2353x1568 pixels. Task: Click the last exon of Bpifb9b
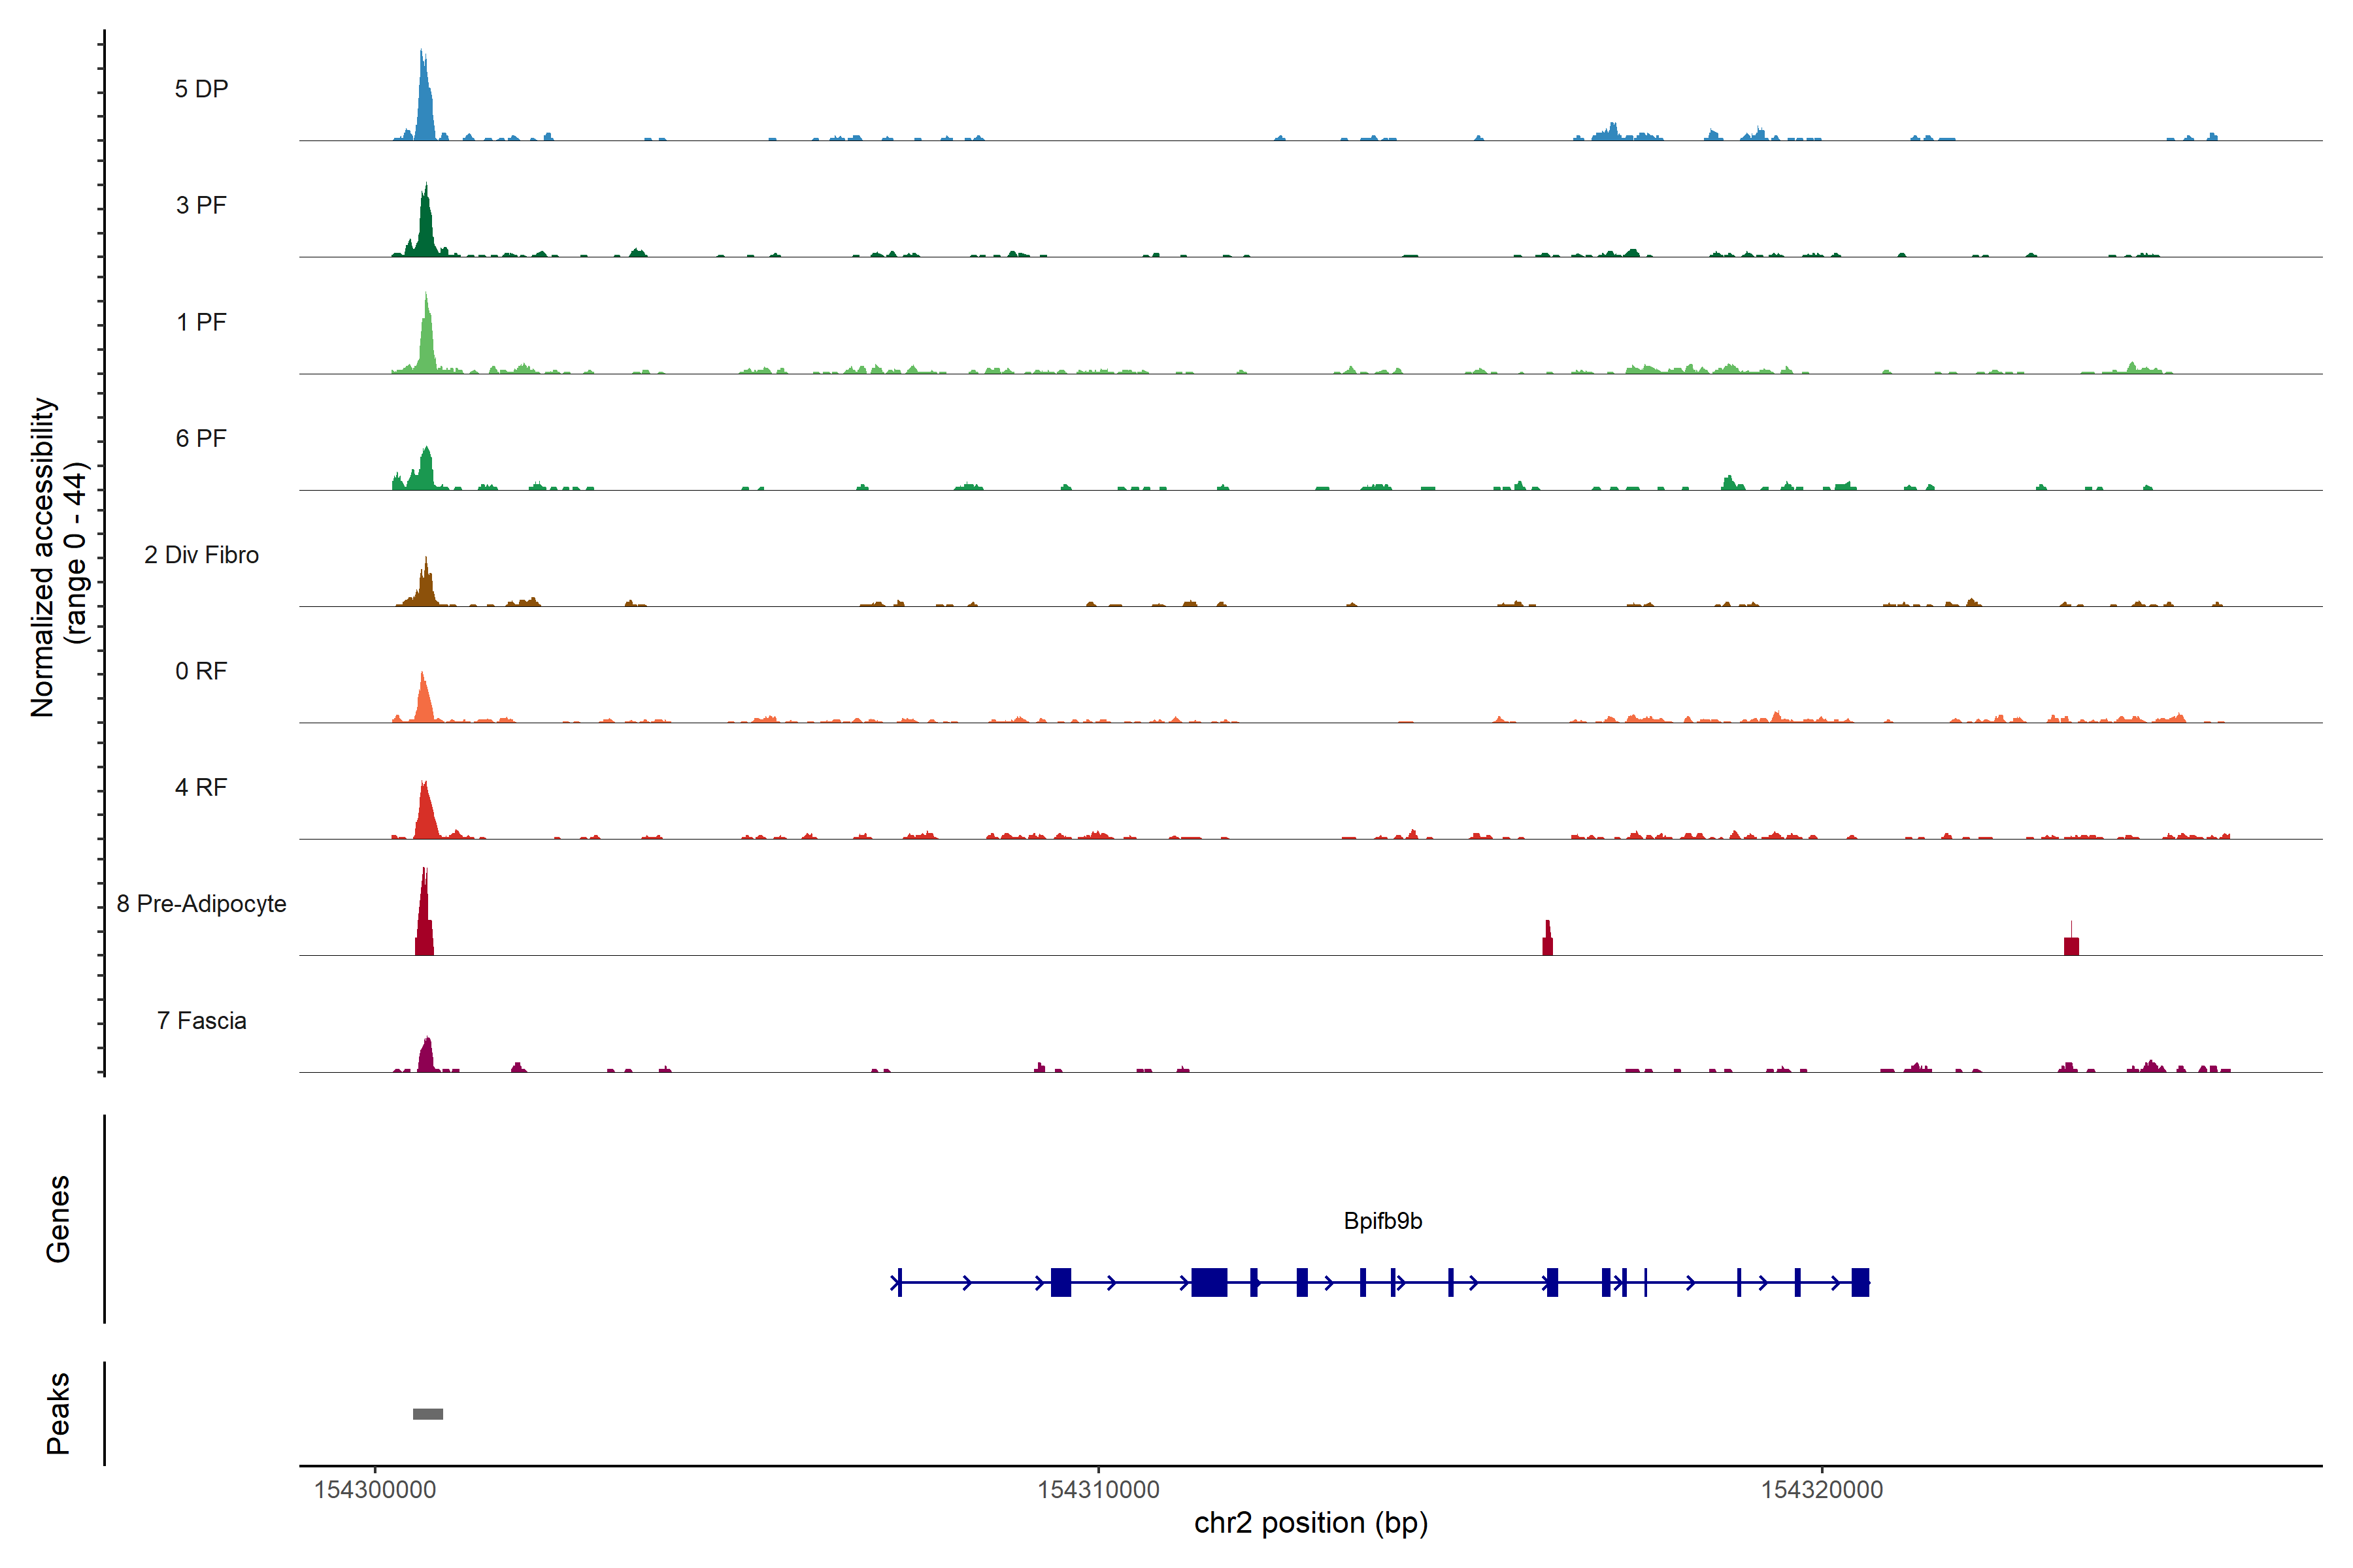coord(1860,1282)
